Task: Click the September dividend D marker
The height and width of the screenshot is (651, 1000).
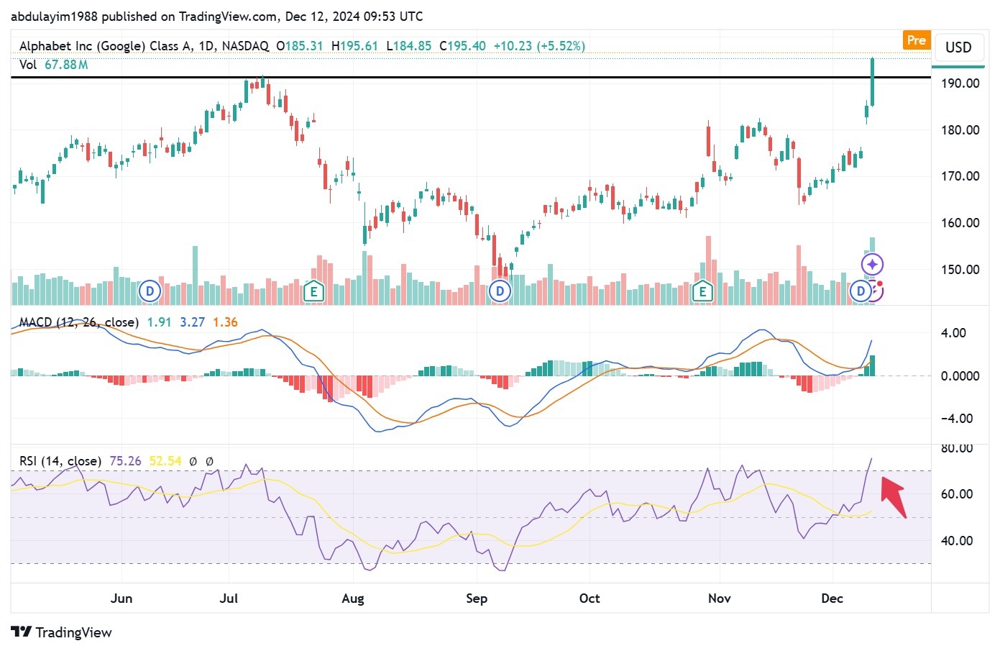Action: (500, 291)
